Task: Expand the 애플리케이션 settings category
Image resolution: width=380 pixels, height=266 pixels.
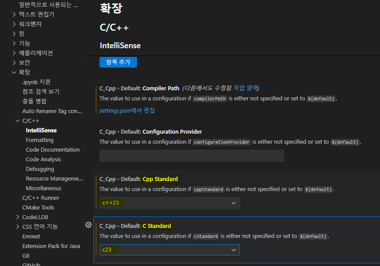Action: point(14,53)
